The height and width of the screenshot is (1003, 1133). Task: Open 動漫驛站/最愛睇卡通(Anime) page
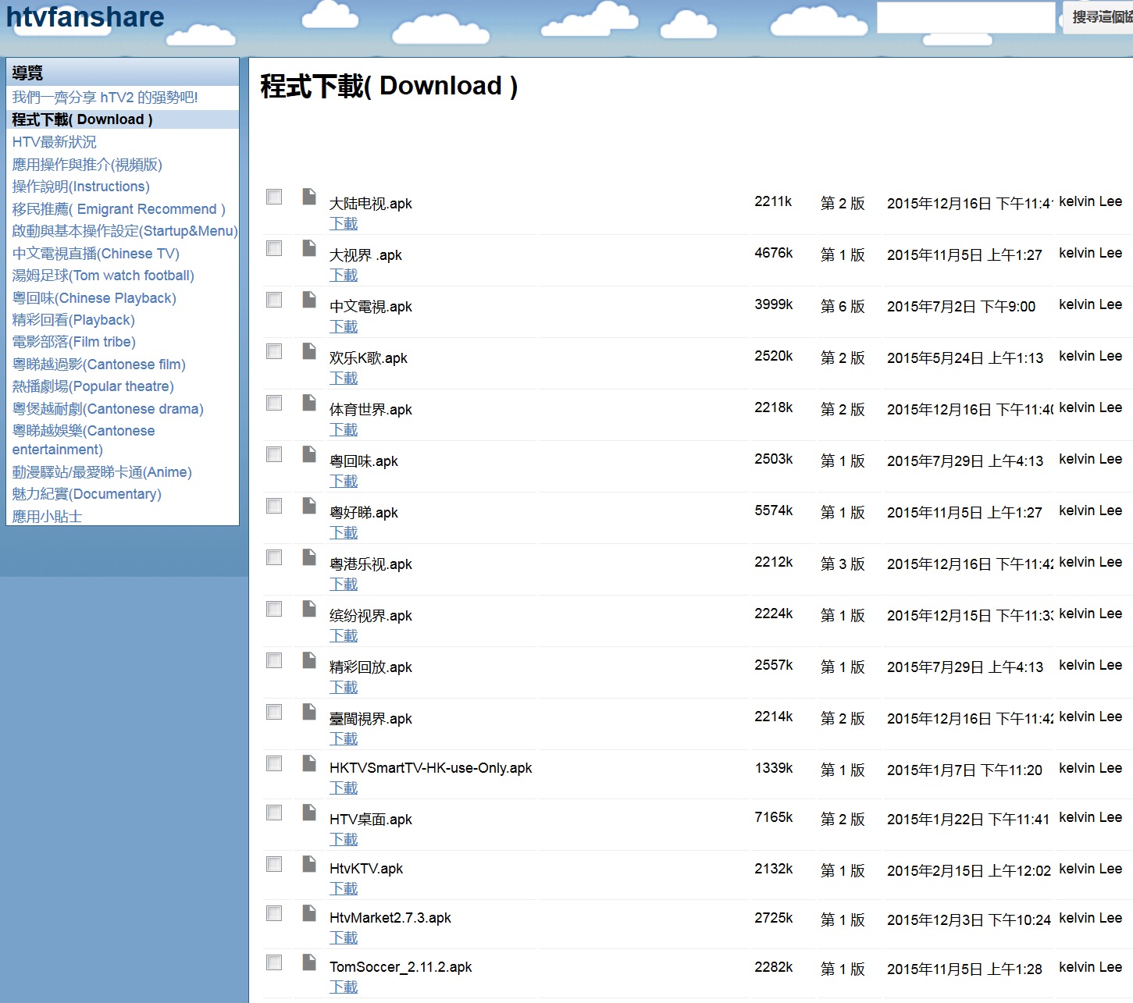[102, 472]
